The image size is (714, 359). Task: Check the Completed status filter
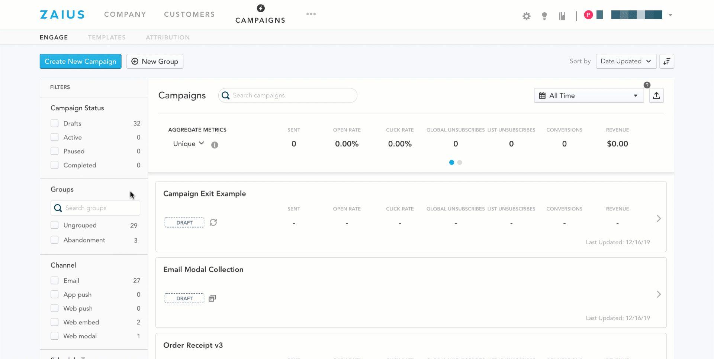coord(55,165)
